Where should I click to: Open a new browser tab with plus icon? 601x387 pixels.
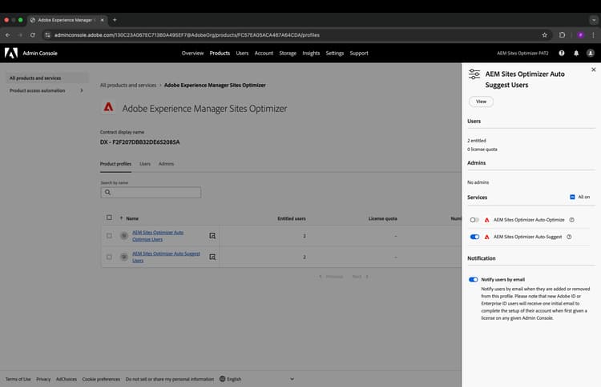click(115, 20)
